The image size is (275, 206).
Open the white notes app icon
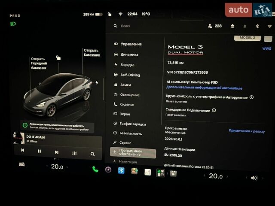click(x=148, y=172)
